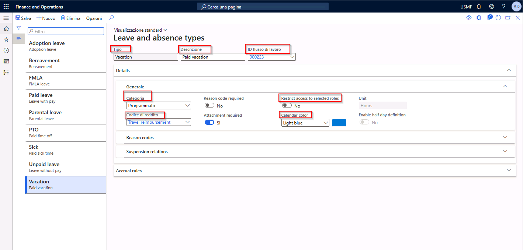The image size is (523, 250).
Task: Open Visualizzazione standard view selector
Action: 141,30
